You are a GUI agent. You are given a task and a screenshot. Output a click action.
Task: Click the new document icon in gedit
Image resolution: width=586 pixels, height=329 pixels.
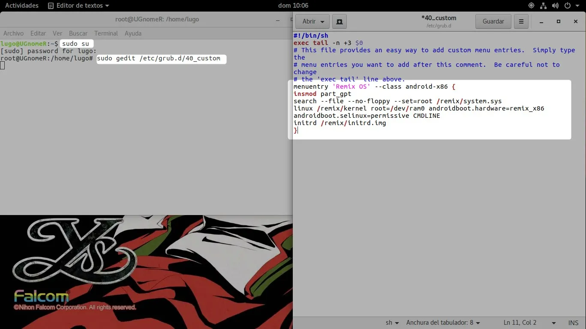pyautogui.click(x=339, y=21)
